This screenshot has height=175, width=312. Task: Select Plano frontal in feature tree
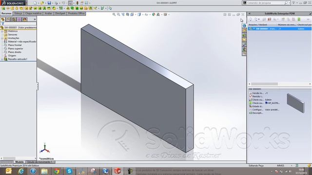tap(15, 45)
